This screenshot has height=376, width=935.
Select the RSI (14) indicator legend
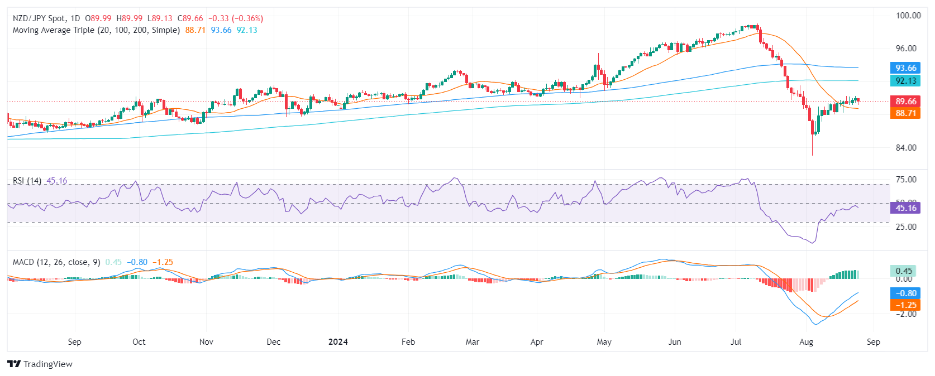click(x=27, y=181)
